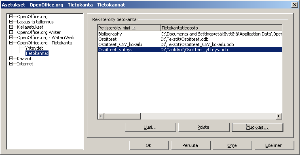Screen dimensions: 300x155
Task: Select Kaaviot tree label
Action: pyautogui.click(x=24, y=59)
